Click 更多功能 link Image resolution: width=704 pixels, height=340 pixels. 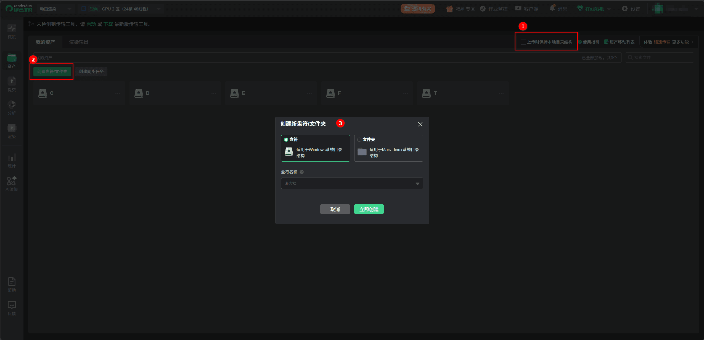point(680,42)
